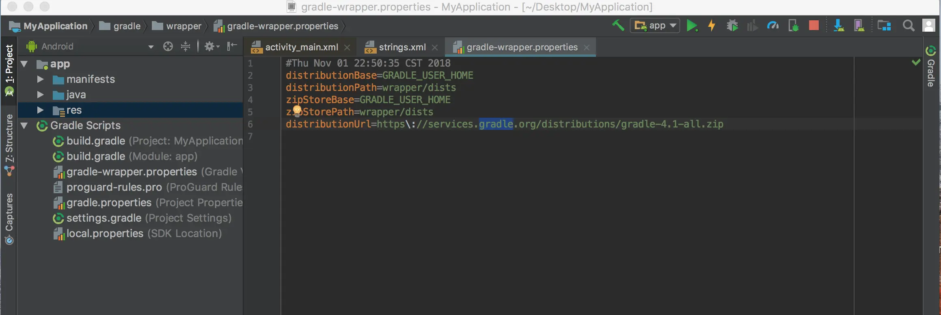Click the distributionUrl line in editor
Image resolution: width=941 pixels, height=315 pixels.
(504, 124)
